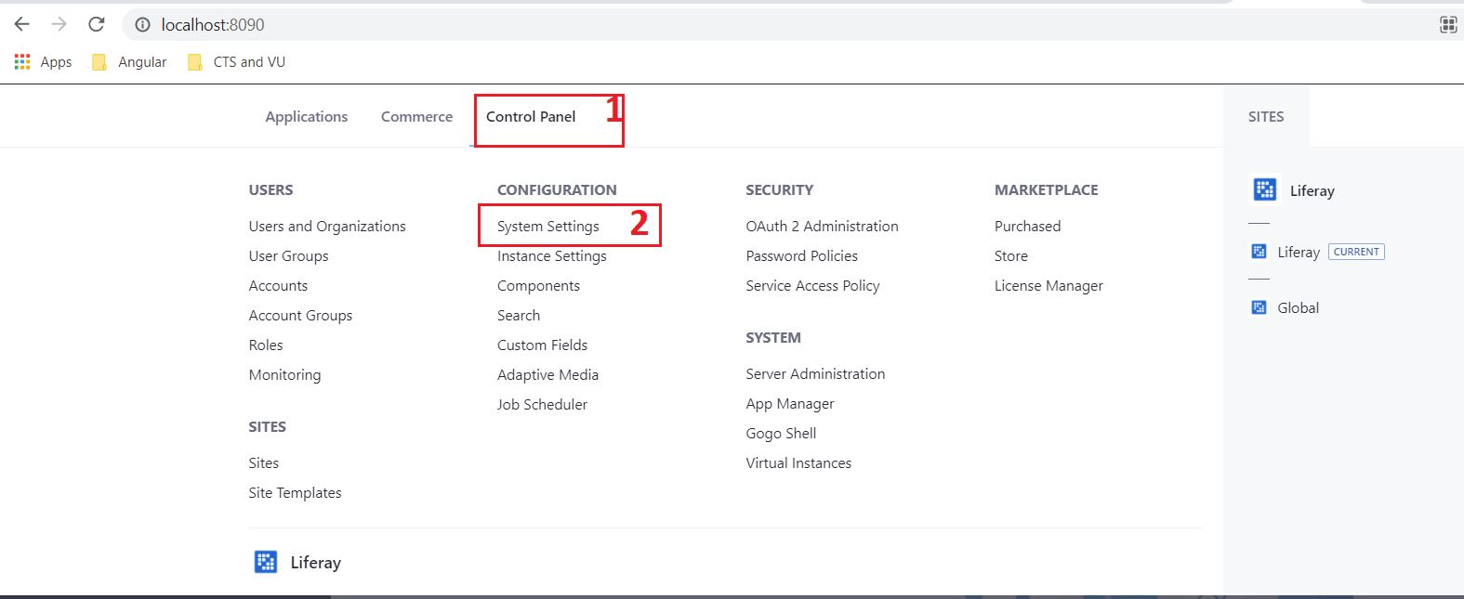Open System Settings
The height and width of the screenshot is (599, 1464).
click(x=548, y=227)
